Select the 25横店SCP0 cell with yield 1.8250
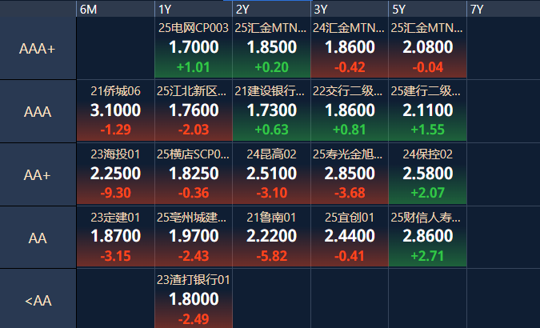The width and height of the screenshot is (540, 328). (194, 174)
